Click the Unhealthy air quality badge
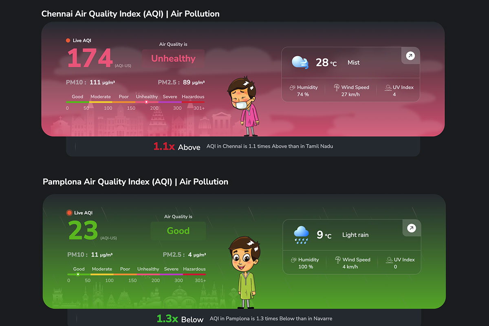The image size is (489, 326). click(173, 59)
